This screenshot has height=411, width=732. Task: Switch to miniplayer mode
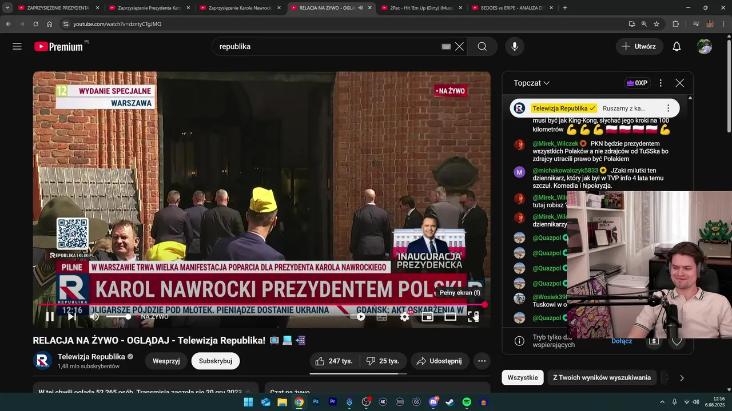pyautogui.click(x=428, y=317)
